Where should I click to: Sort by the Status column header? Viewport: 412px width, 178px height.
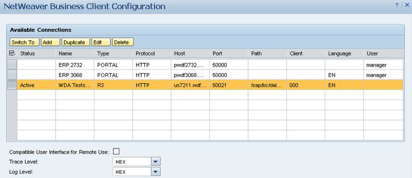36,54
